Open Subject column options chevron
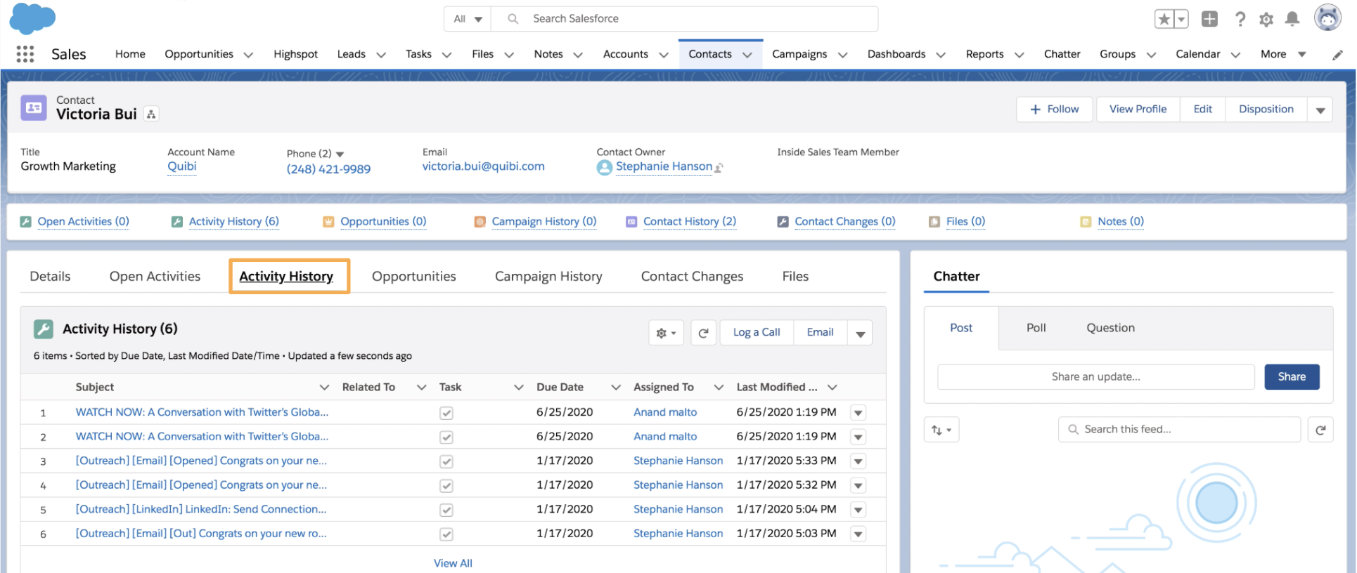The image size is (1357, 573). tap(324, 388)
